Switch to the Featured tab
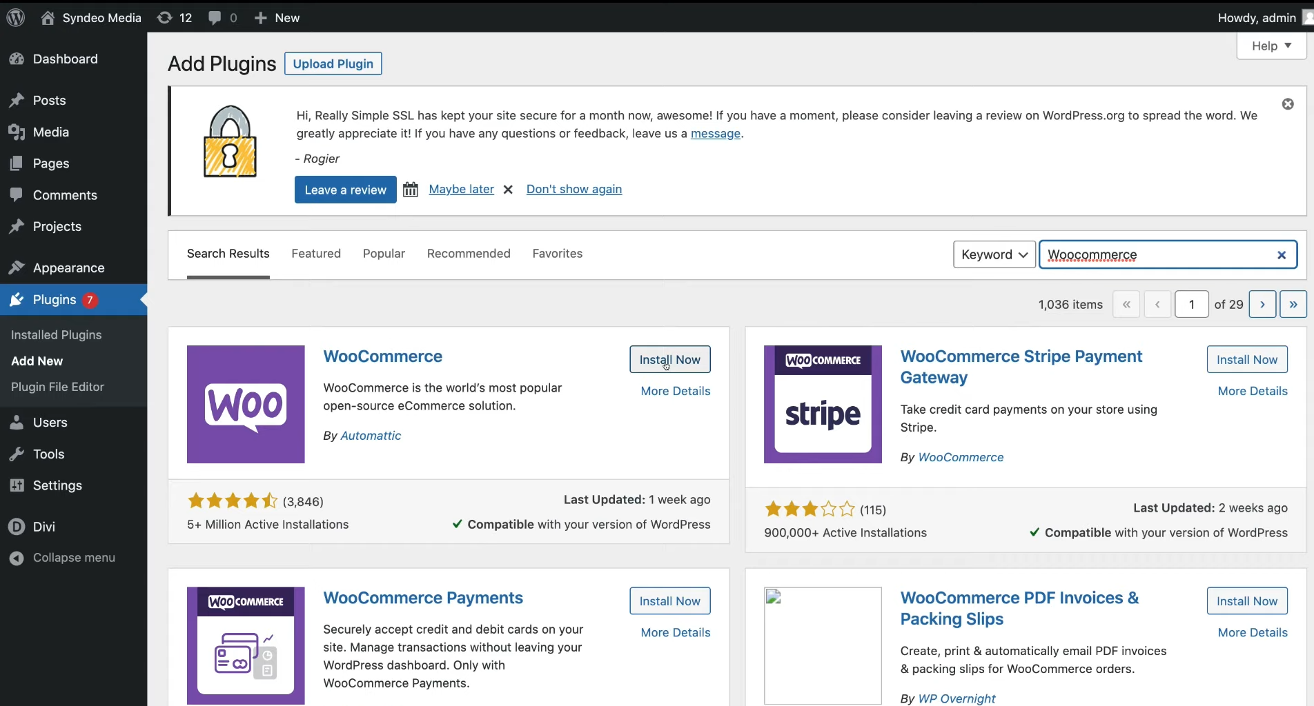This screenshot has height=706, width=1314. [x=316, y=254]
